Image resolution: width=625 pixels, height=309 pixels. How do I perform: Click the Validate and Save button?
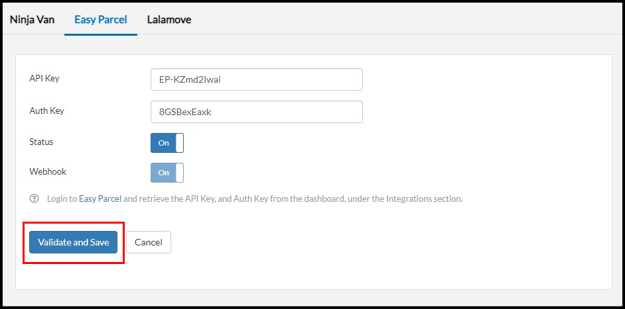click(x=74, y=242)
